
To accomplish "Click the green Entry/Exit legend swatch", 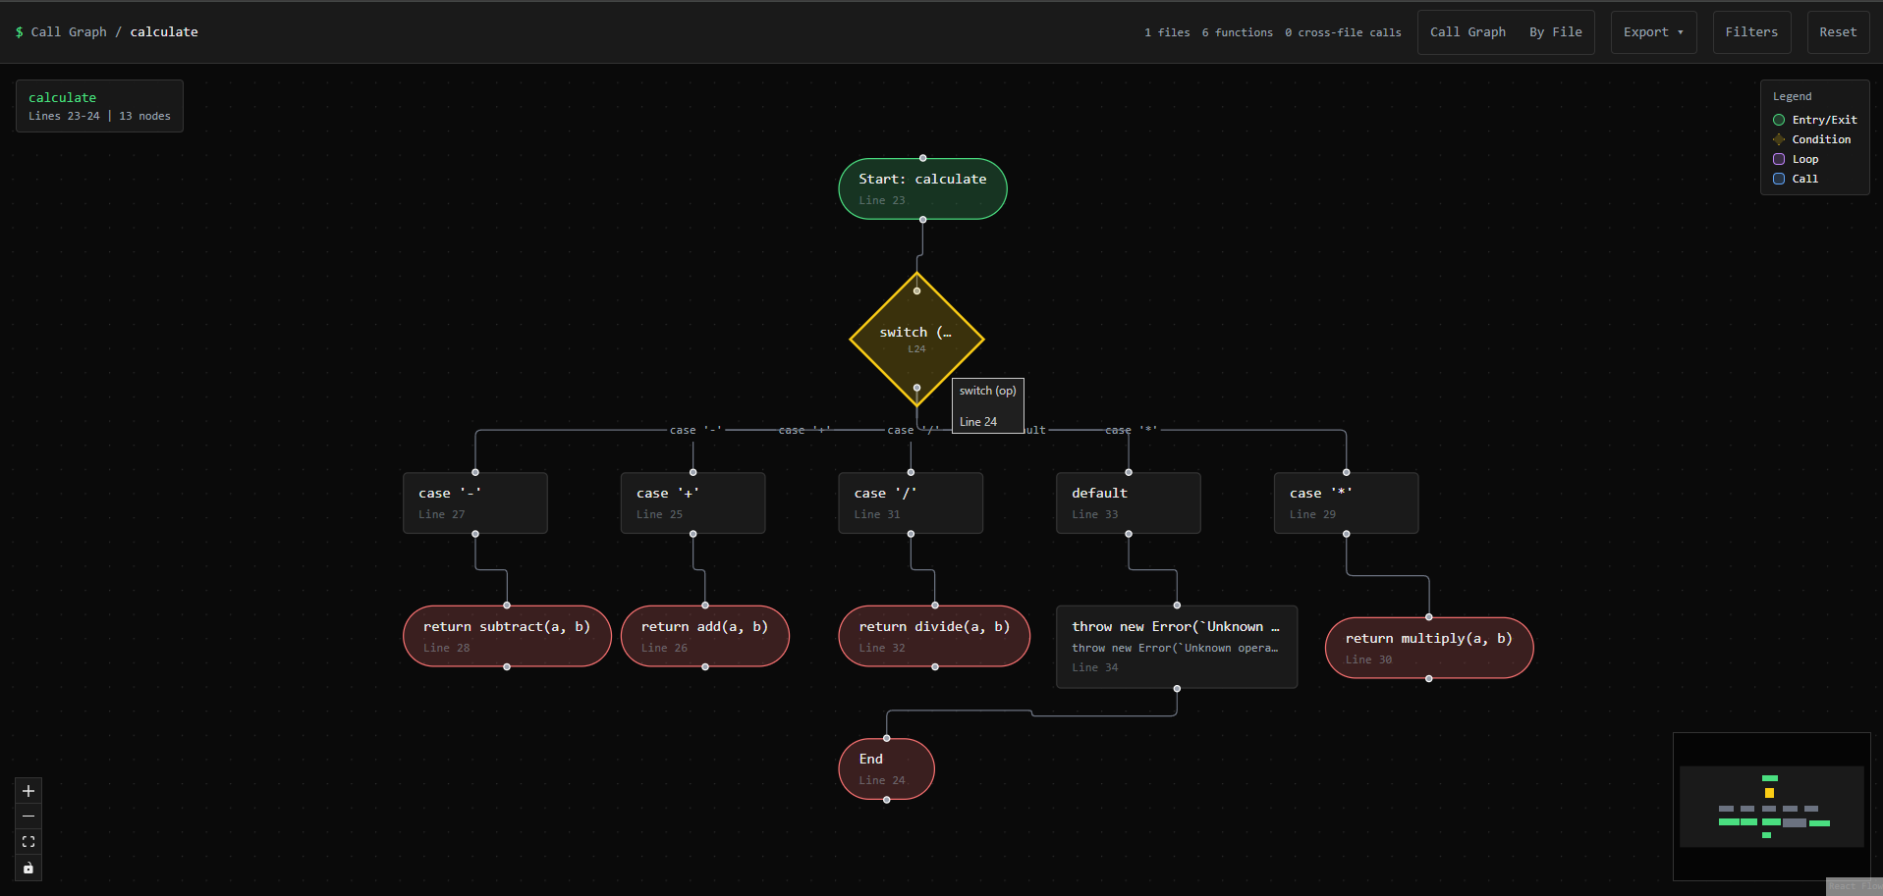I will pos(1779,120).
